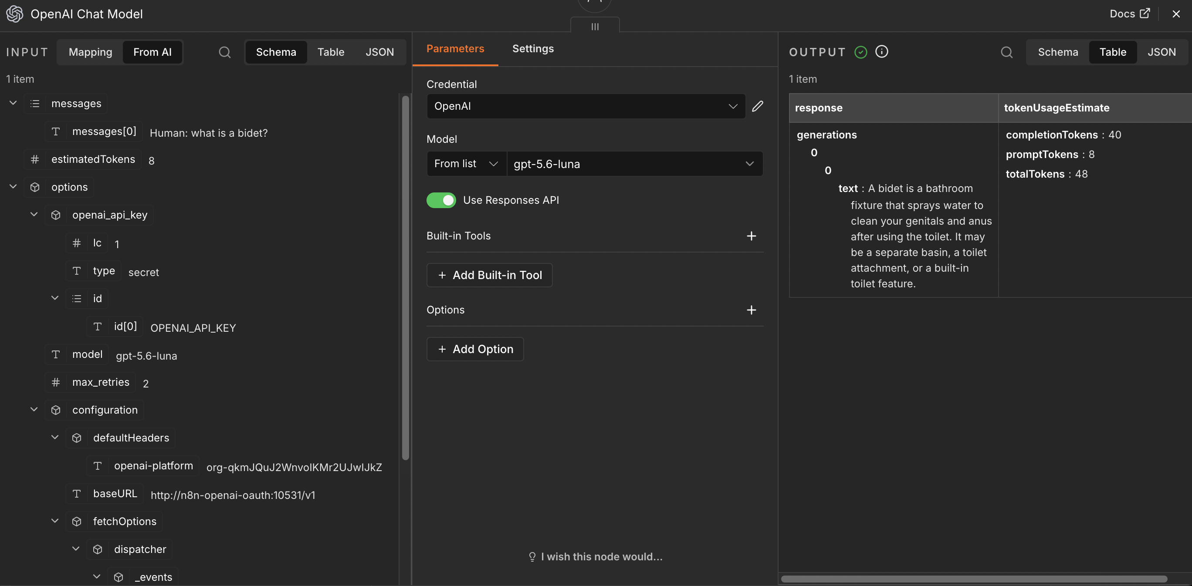Search the output panel data
Screen dimensions: 1192x586
coord(1006,52)
